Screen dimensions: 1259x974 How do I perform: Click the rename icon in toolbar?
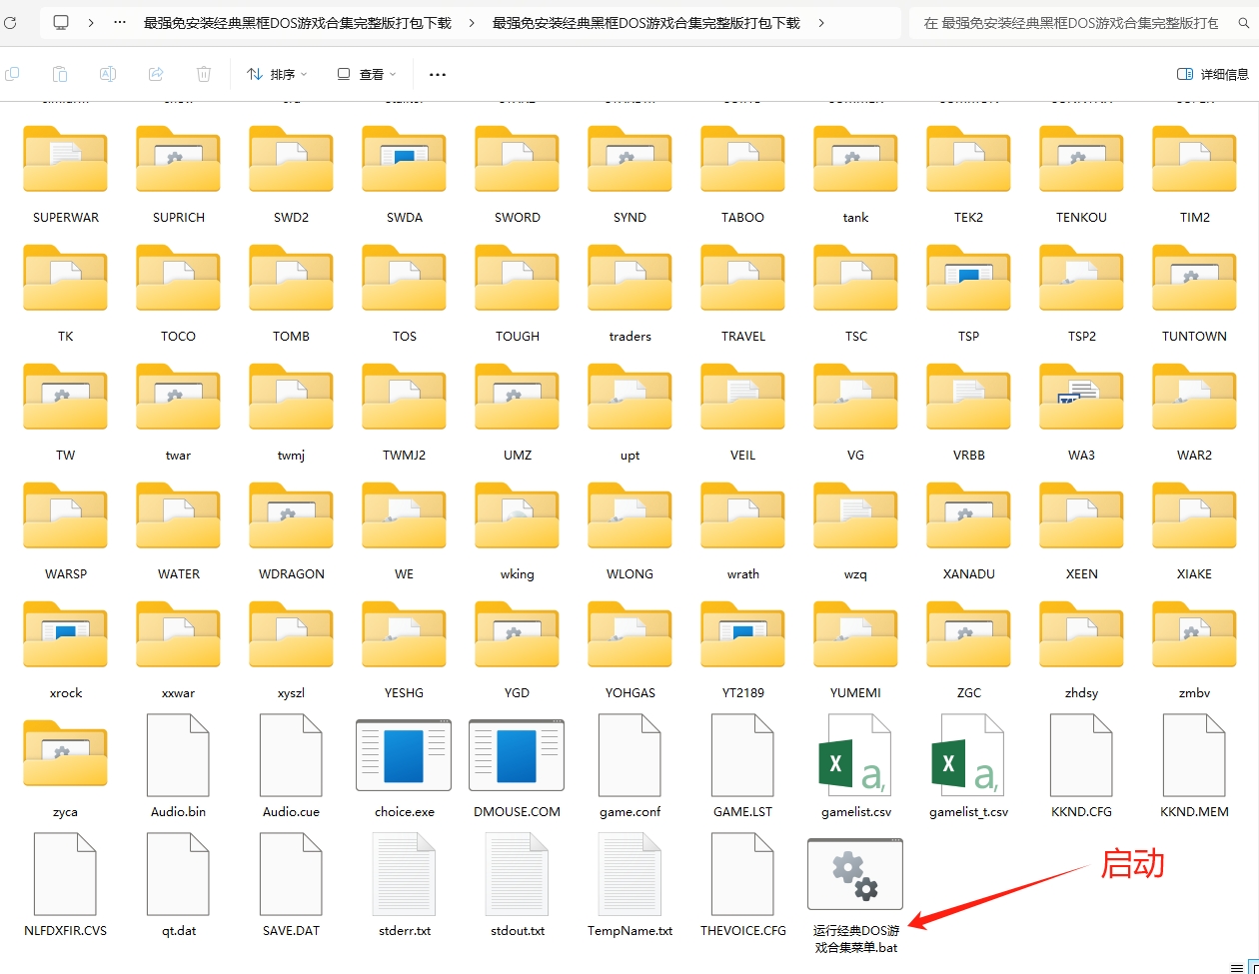coord(108,74)
